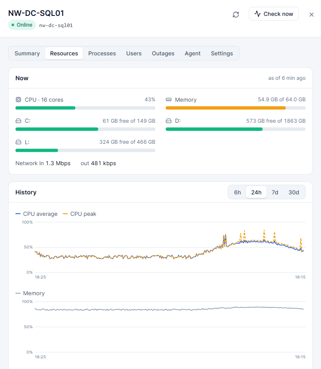Image resolution: width=321 pixels, height=369 pixels.
Task: Switch to the Processes tab
Action: tap(102, 54)
